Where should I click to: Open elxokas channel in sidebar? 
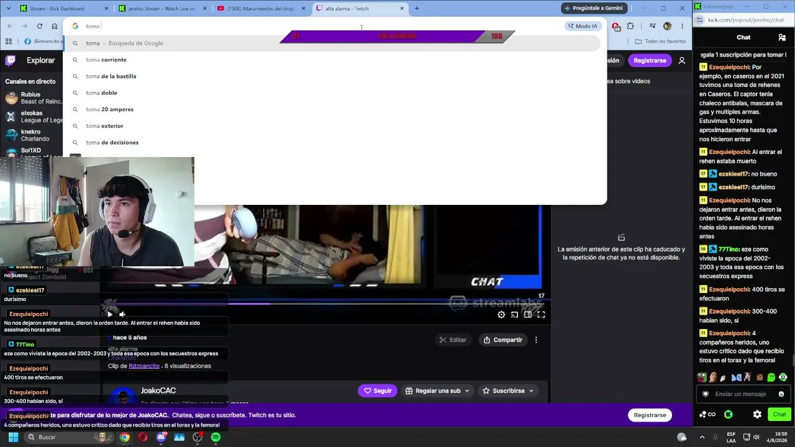point(32,116)
